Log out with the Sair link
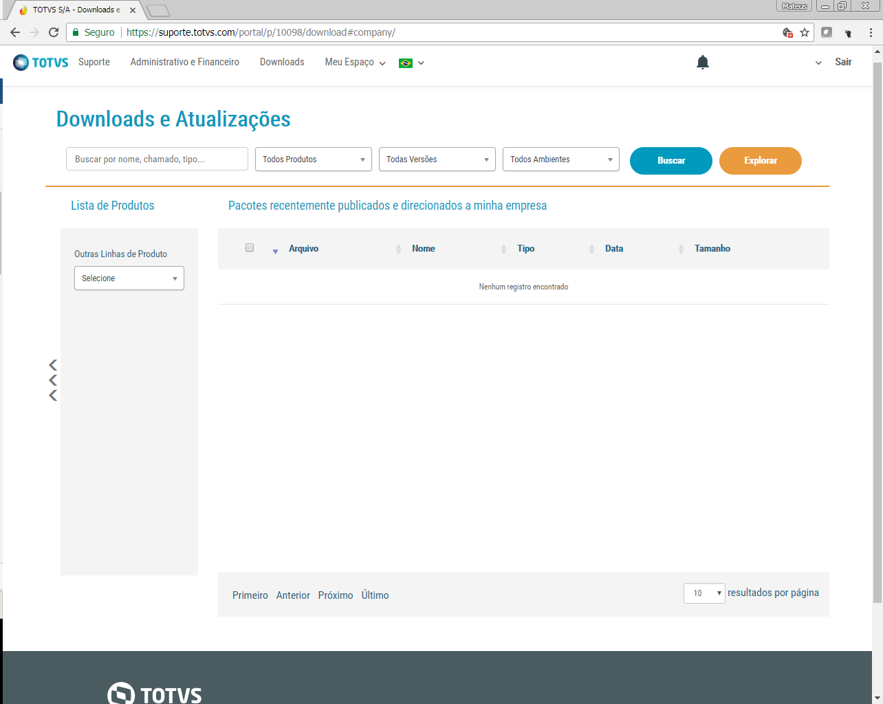Screen dimensions: 883x704 pyautogui.click(x=843, y=62)
